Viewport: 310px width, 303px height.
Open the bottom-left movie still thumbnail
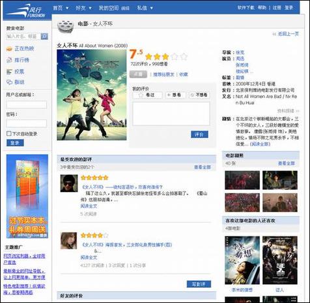(x=242, y=202)
